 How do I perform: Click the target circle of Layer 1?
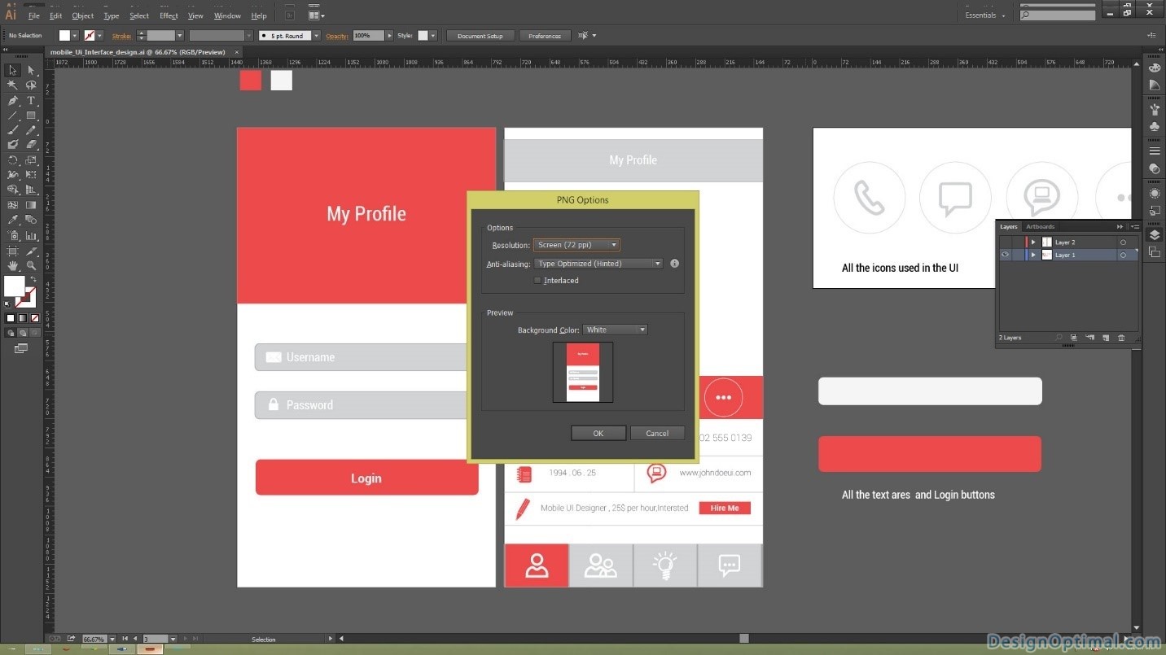pyautogui.click(x=1123, y=255)
